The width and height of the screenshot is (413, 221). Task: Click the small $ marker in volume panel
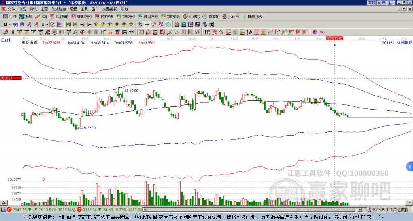(x=44, y=179)
